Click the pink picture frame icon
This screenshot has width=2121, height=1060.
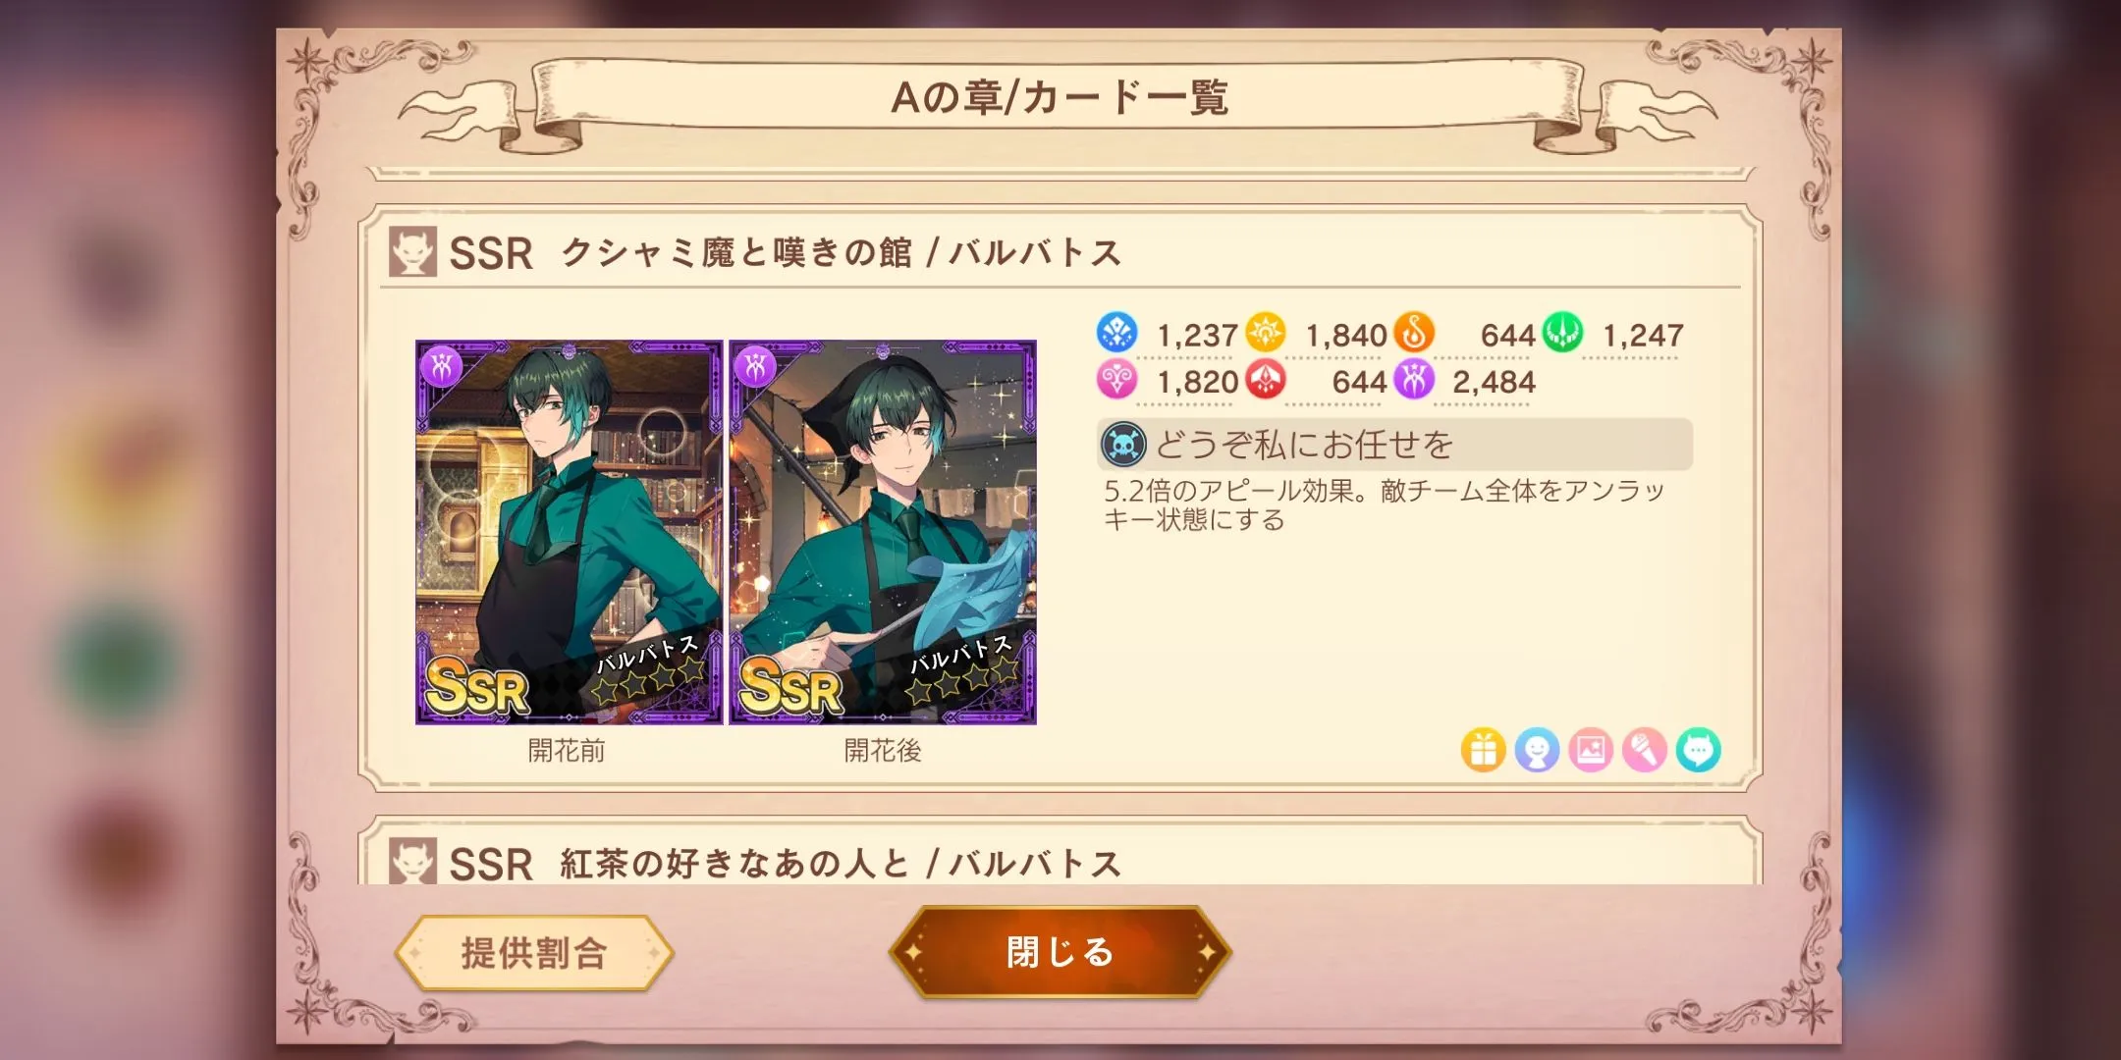click(1591, 751)
